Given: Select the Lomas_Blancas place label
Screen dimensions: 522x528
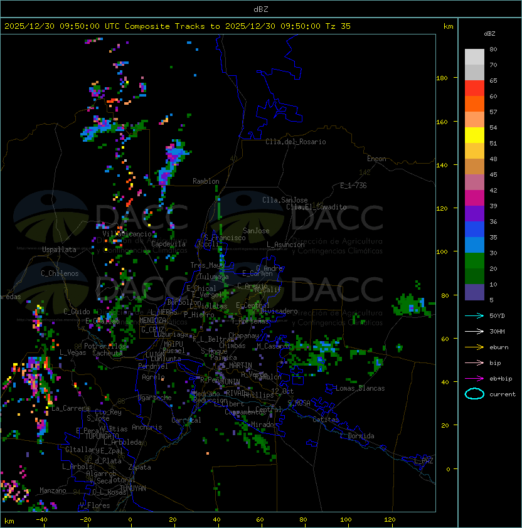Looking at the screenshot, I should point(360,388).
